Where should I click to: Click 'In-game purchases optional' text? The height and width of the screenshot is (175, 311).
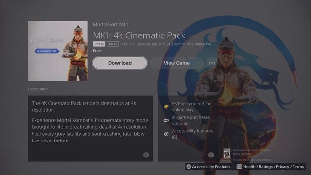(x=191, y=120)
